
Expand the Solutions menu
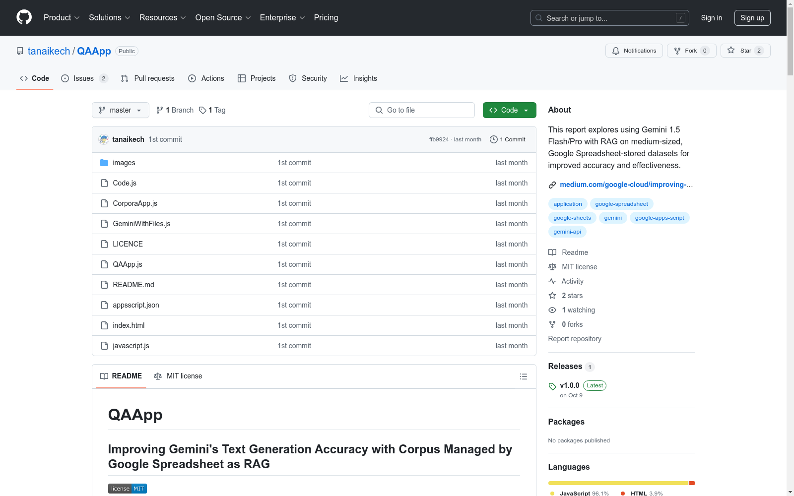click(110, 18)
